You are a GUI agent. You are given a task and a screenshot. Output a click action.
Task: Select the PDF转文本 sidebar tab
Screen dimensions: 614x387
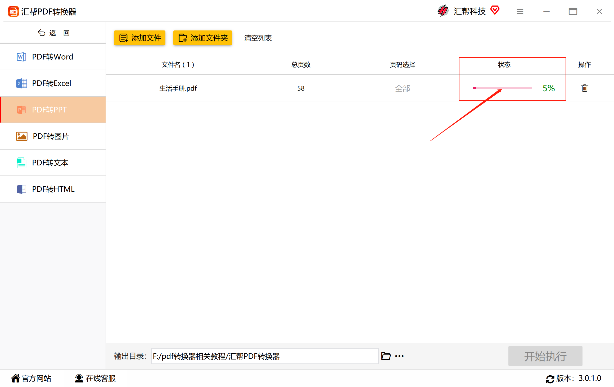pyautogui.click(x=53, y=163)
